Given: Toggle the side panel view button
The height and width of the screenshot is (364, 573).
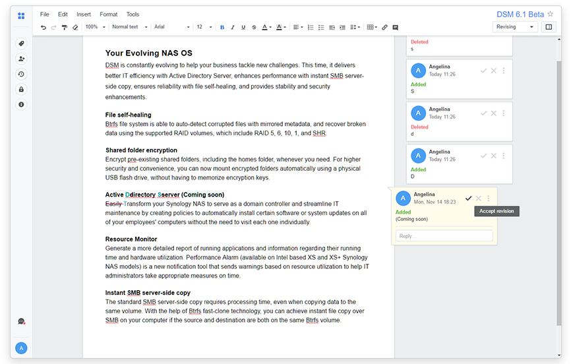Looking at the screenshot, I should (x=549, y=26).
